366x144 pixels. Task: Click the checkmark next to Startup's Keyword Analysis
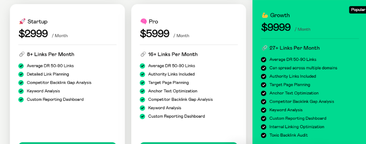coord(21,91)
